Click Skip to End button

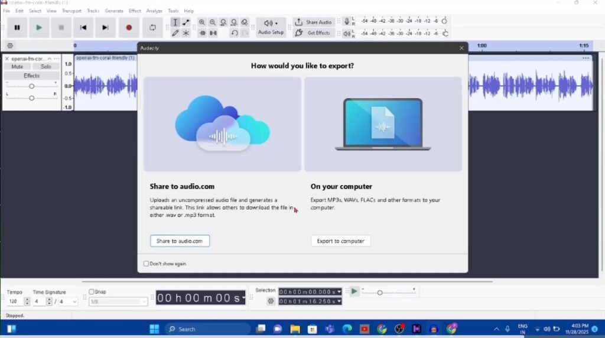click(x=105, y=27)
